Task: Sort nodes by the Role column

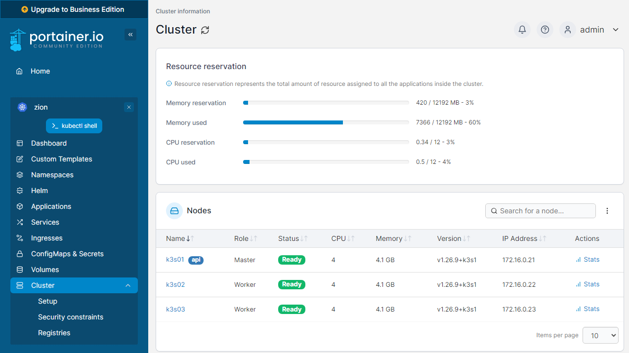Action: point(246,238)
